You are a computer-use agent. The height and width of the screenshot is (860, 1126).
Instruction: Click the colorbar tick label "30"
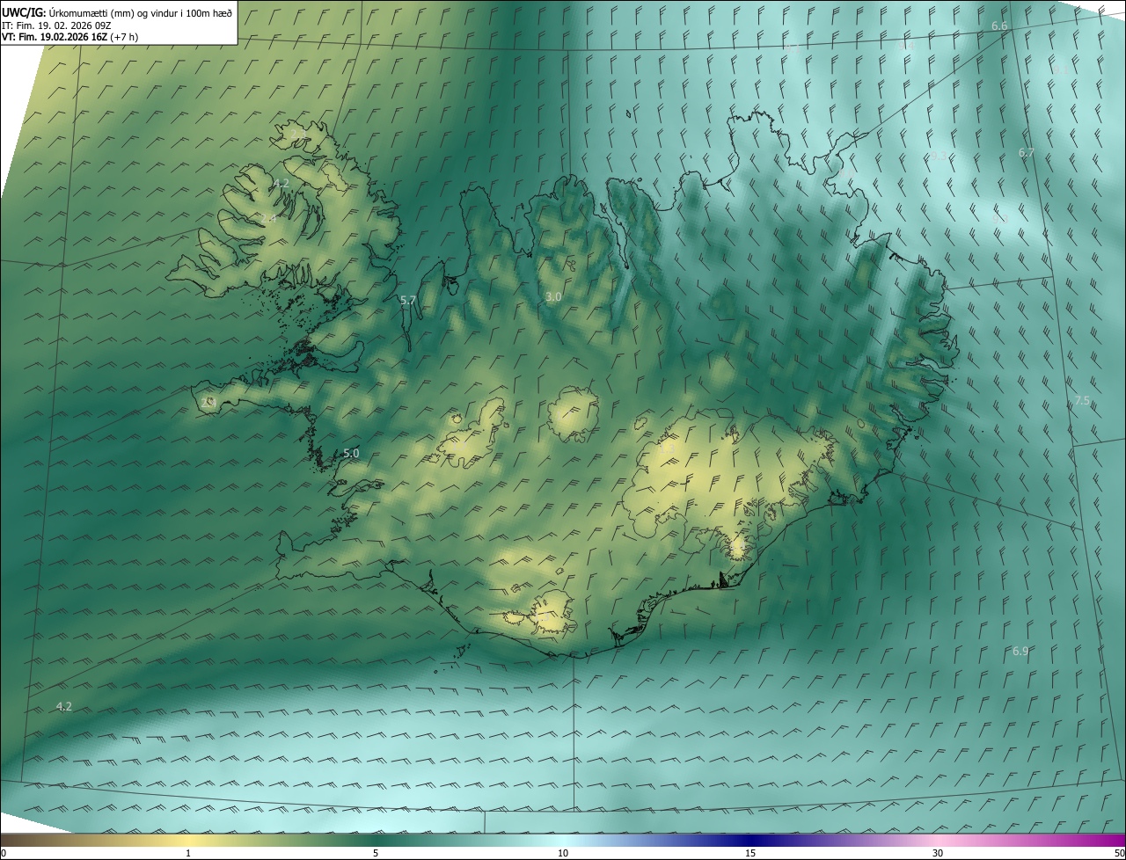(x=938, y=853)
